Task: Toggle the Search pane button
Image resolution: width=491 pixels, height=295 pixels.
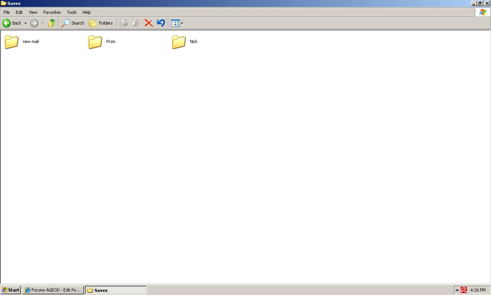Action: (73, 23)
